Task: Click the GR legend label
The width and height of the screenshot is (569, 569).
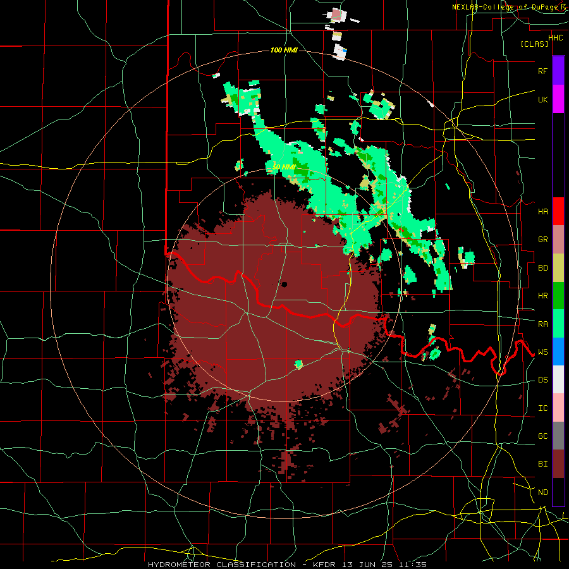Action: coord(542,240)
